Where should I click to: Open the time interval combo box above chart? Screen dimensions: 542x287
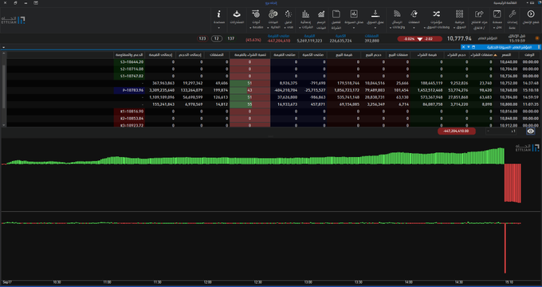pyautogui.click(x=501, y=132)
